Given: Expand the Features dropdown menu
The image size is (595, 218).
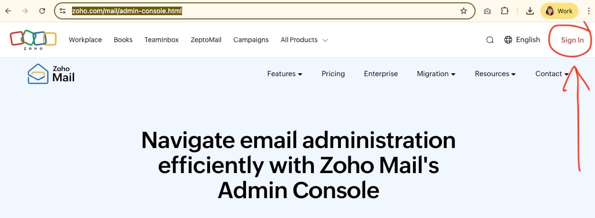Looking at the screenshot, I should (x=284, y=74).
